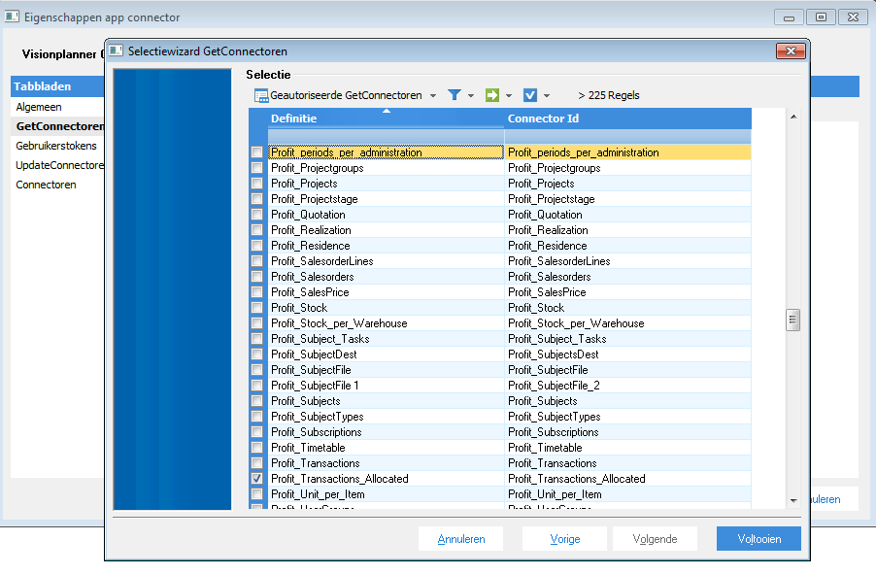Select the Profit_SubjectFile 1 definition cell
Screen dimensions: 876x574
387,385
